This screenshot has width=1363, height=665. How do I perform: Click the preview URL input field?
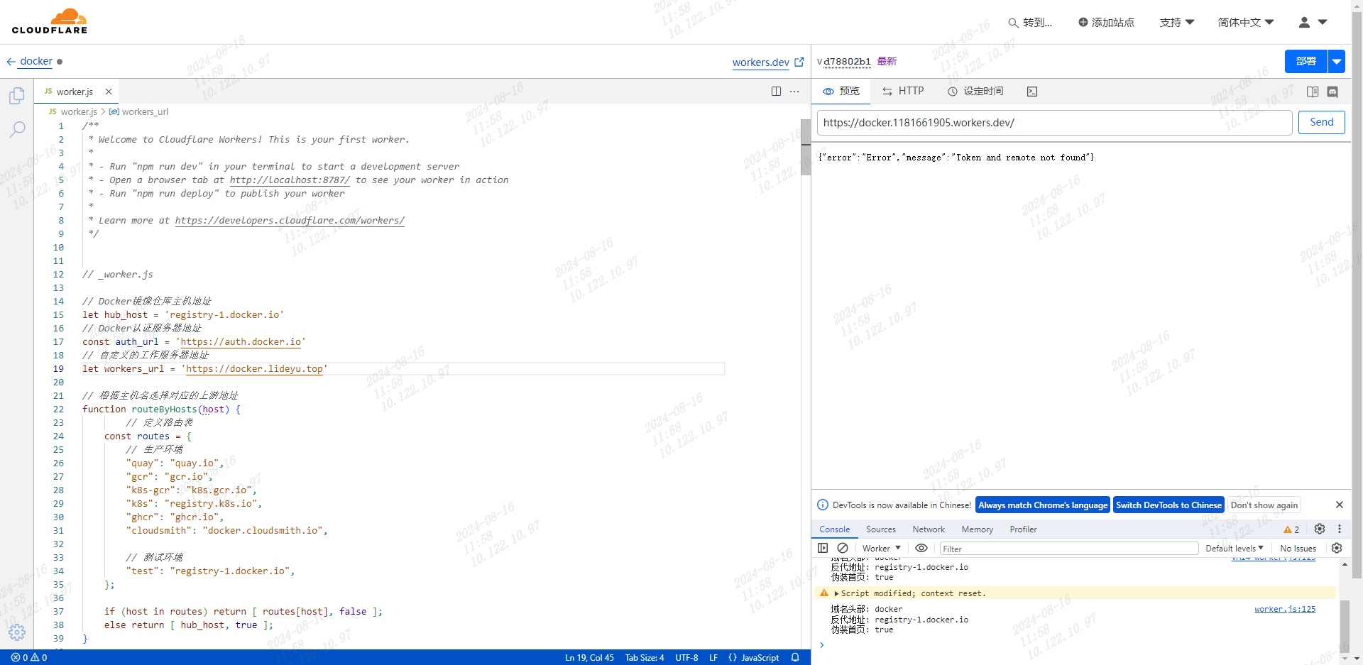[1054, 122]
